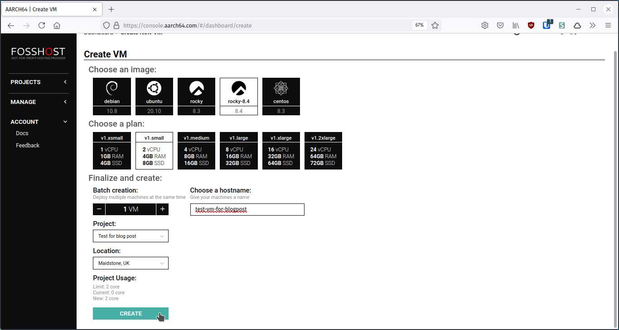Open the gear settings toolbar icon
619x330 pixels.
click(x=485, y=25)
